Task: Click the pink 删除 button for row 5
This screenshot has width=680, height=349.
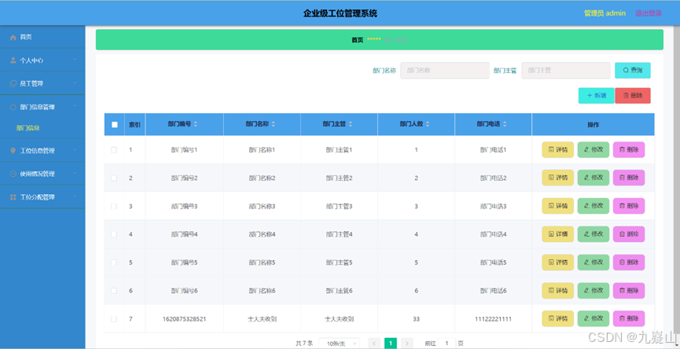Action: (629, 263)
